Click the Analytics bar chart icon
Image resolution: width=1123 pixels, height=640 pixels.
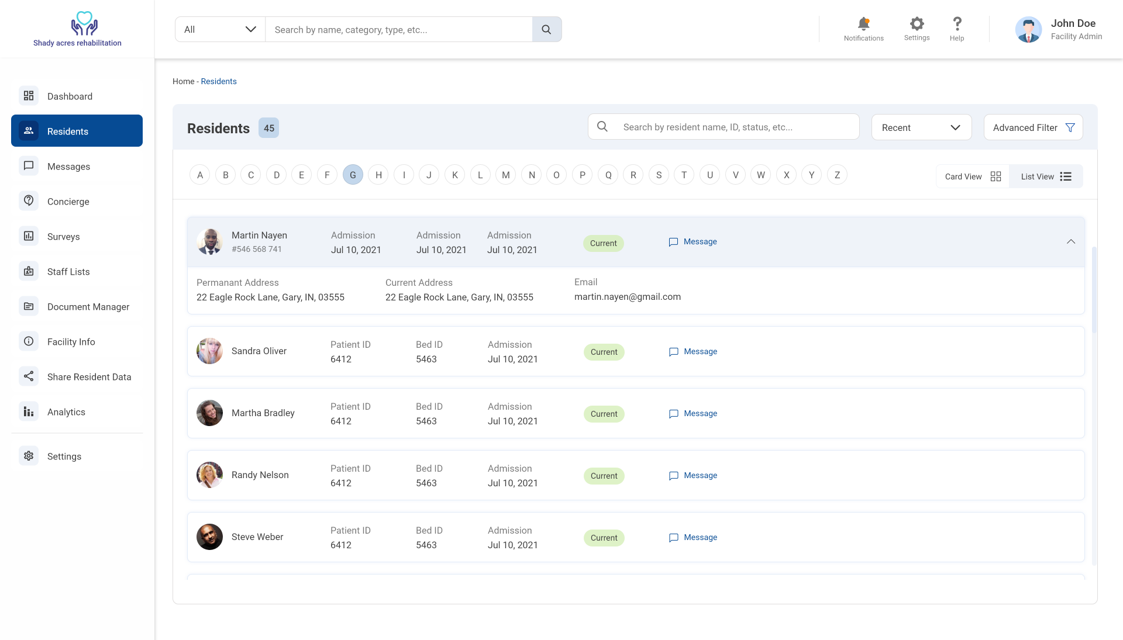29,411
